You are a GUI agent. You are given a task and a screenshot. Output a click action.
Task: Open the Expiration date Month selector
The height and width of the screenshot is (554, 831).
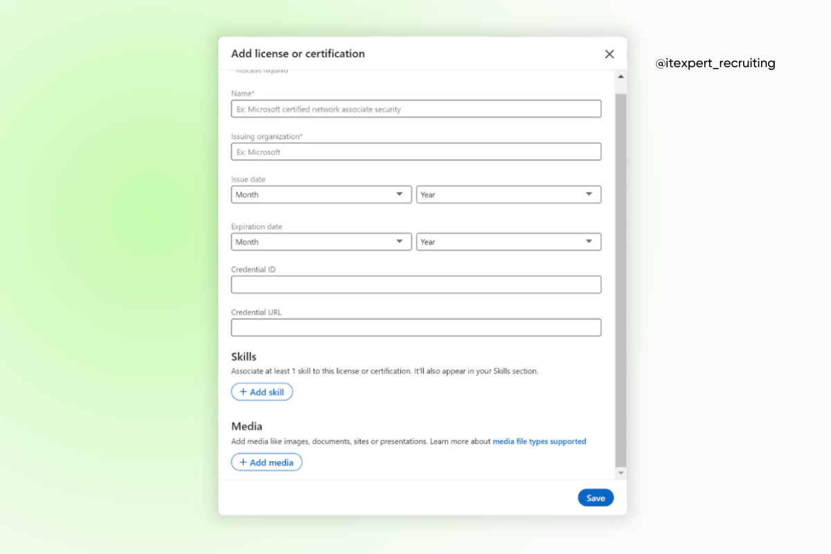click(x=321, y=241)
